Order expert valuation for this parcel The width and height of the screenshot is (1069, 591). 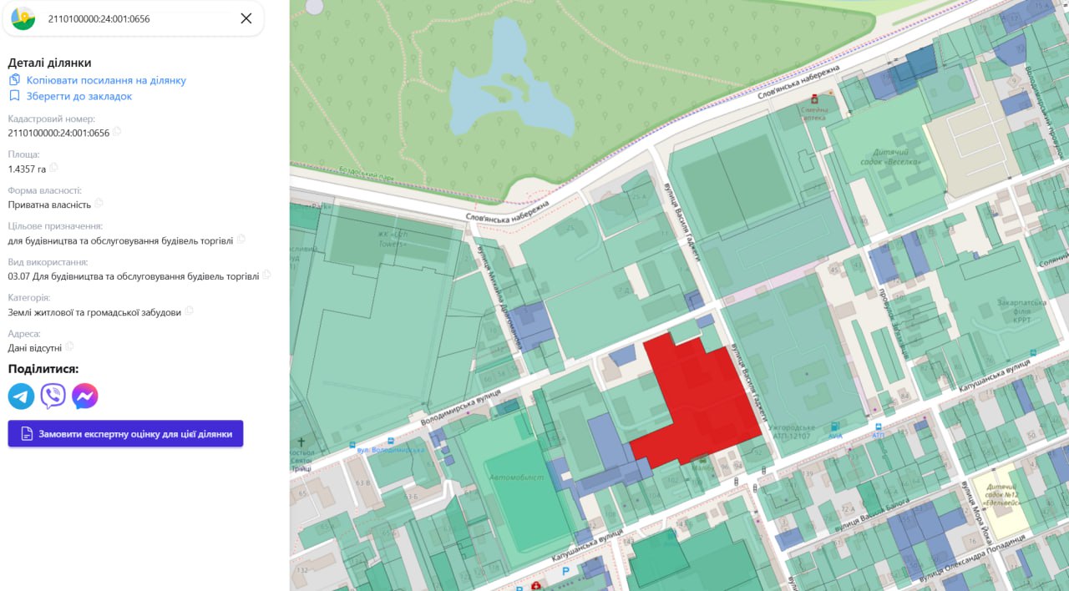[x=125, y=434]
